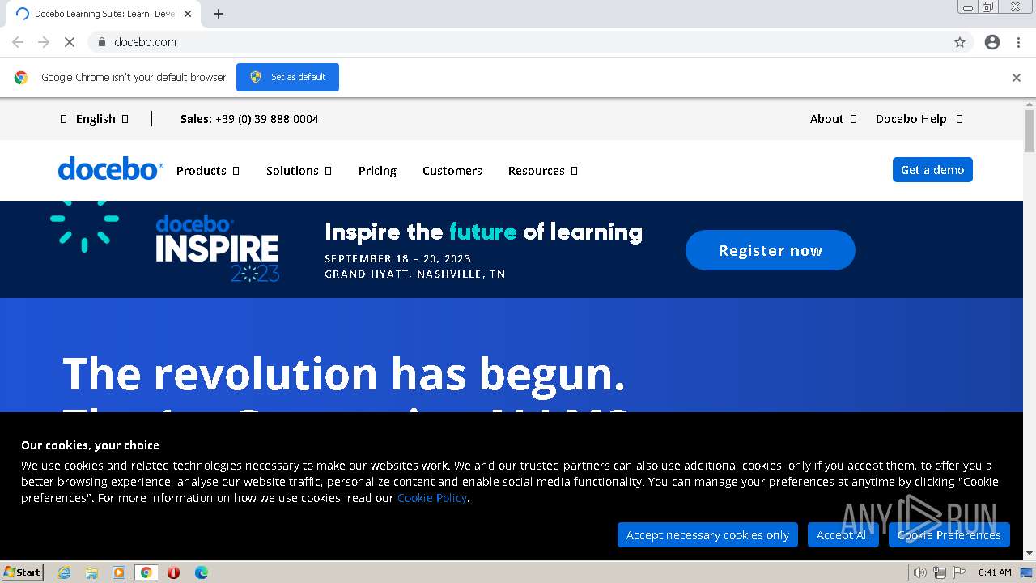Screen dimensions: 1036x583
Task: Click the Get a demo button
Action: pos(932,170)
